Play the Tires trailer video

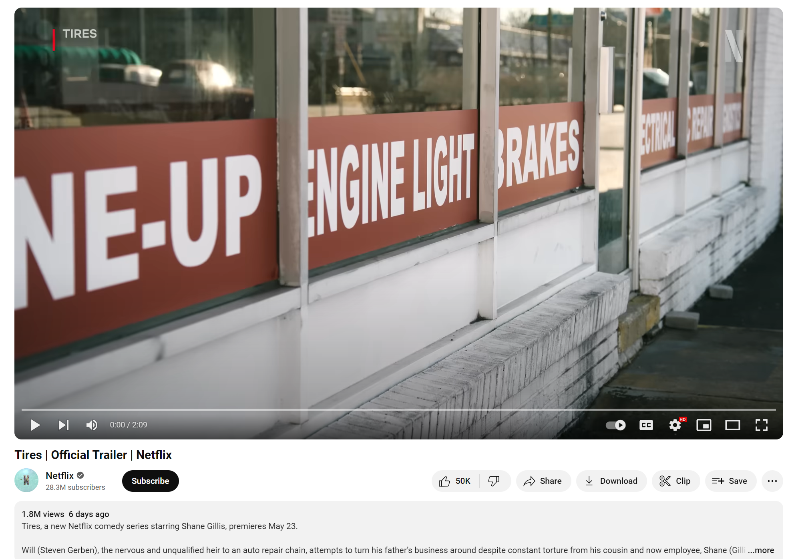click(x=35, y=425)
